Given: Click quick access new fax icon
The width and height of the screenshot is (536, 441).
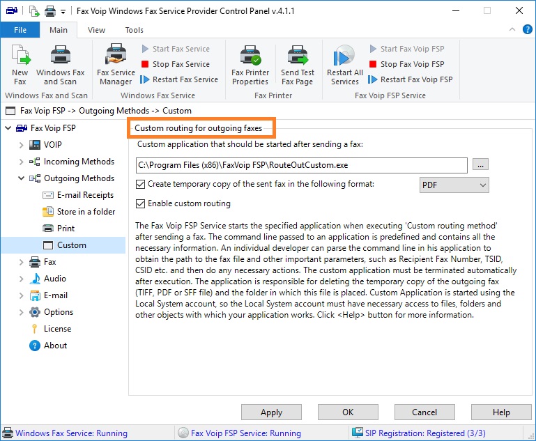Looking at the screenshot, I should (34, 11).
